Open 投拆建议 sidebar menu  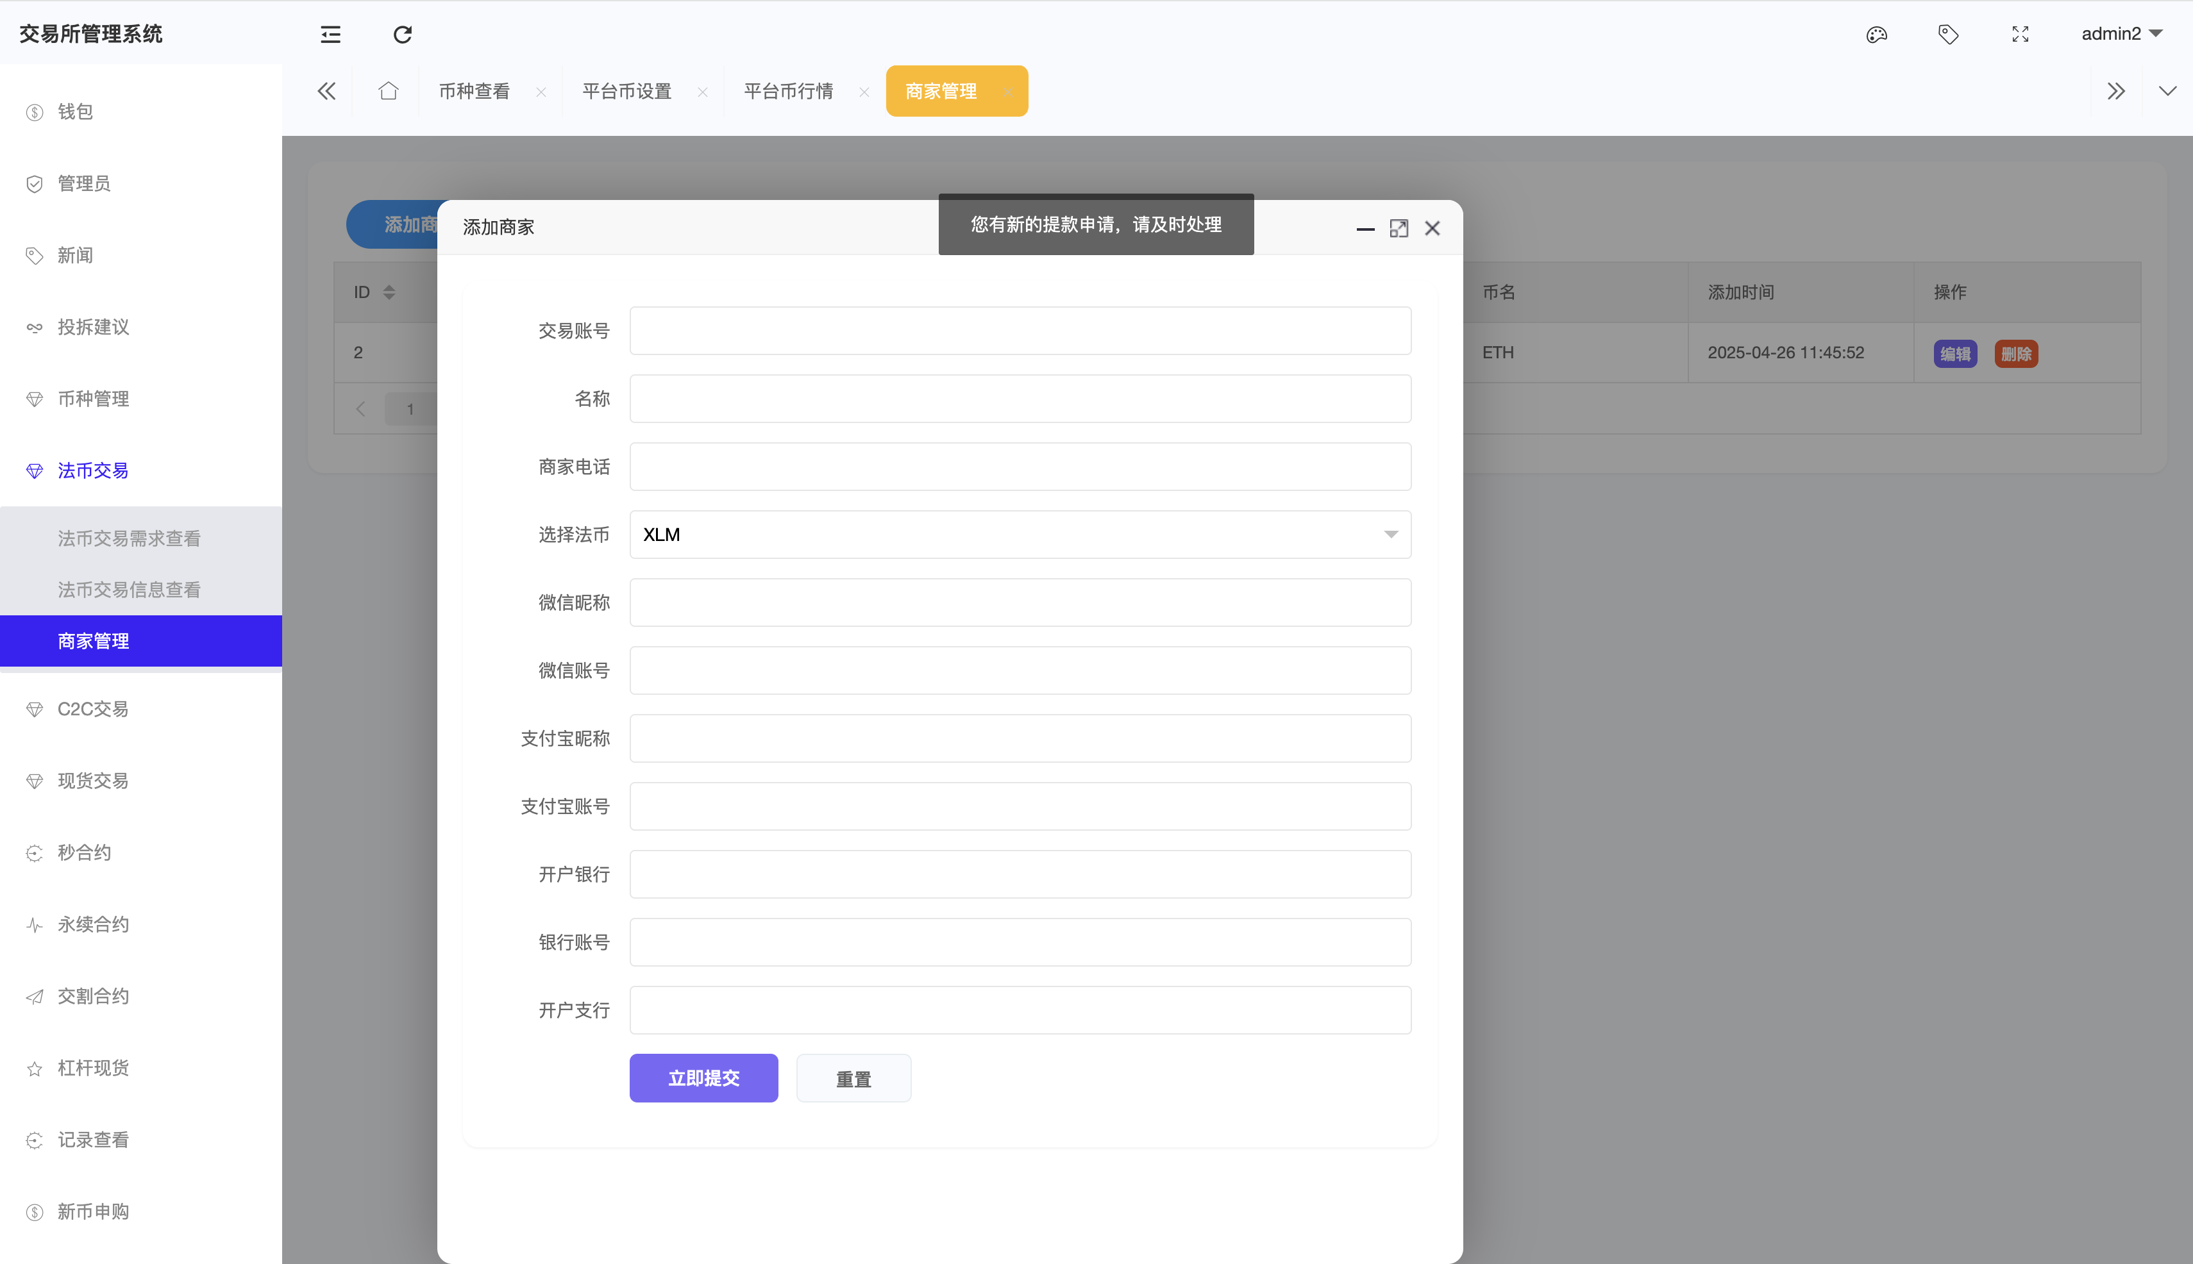(x=140, y=328)
